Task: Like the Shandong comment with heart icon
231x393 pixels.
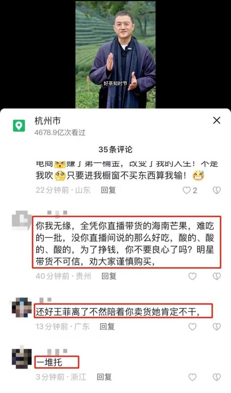Action: pos(187,190)
